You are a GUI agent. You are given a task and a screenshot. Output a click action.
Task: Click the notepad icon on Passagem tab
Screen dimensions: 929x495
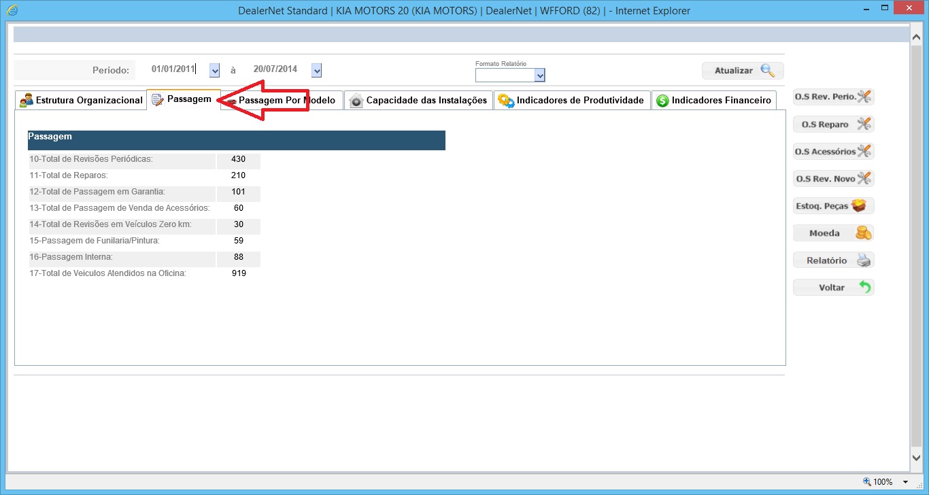tap(158, 100)
